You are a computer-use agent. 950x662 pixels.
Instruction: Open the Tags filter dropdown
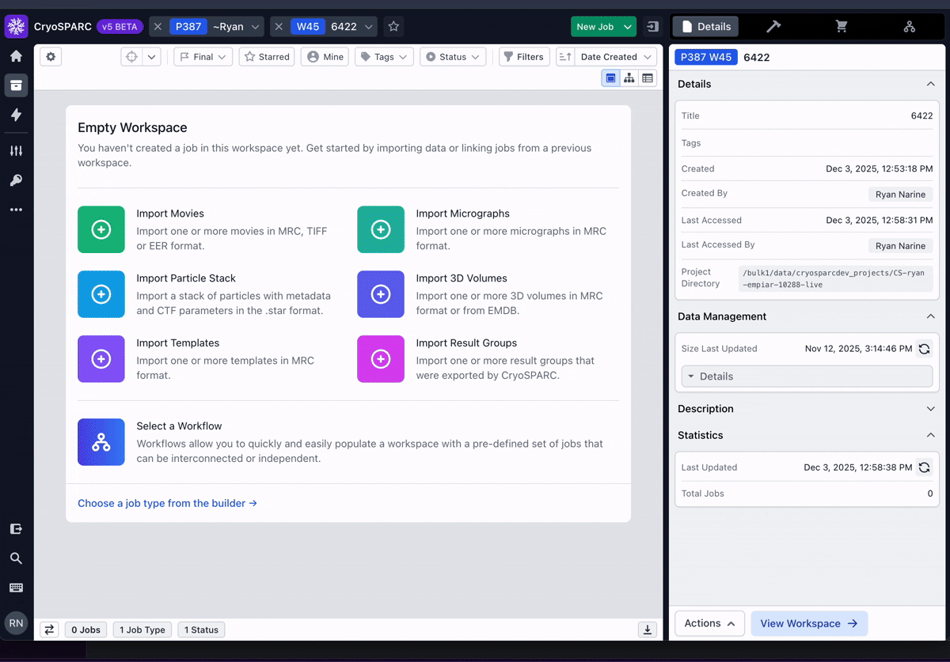[384, 57]
